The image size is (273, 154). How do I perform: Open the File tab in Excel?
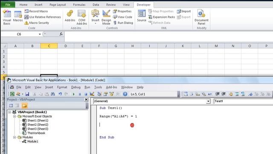[8, 5]
